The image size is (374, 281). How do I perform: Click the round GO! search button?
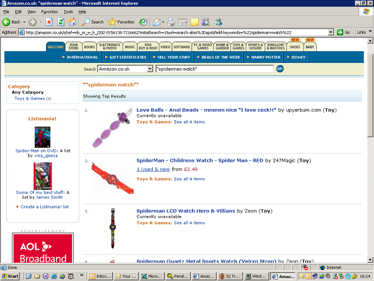tap(280, 69)
